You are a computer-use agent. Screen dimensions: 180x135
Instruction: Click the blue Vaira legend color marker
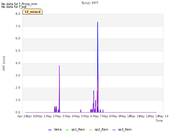click(x=50, y=130)
